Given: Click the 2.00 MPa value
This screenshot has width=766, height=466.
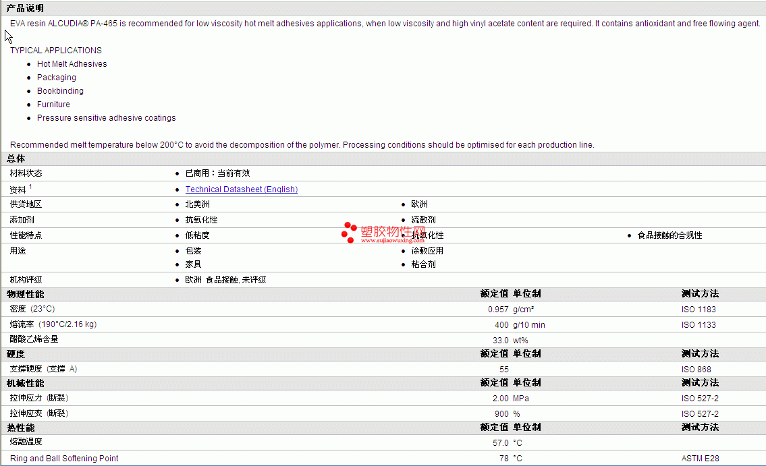Looking at the screenshot, I should (x=510, y=399).
